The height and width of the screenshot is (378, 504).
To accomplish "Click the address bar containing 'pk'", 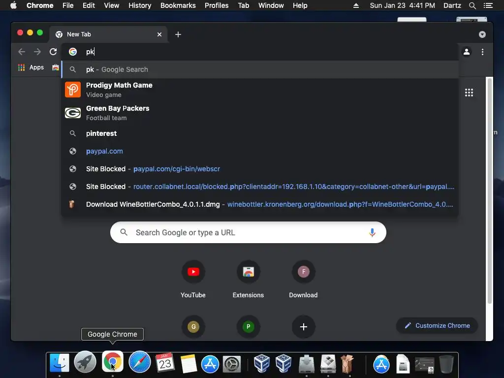I will (x=260, y=52).
